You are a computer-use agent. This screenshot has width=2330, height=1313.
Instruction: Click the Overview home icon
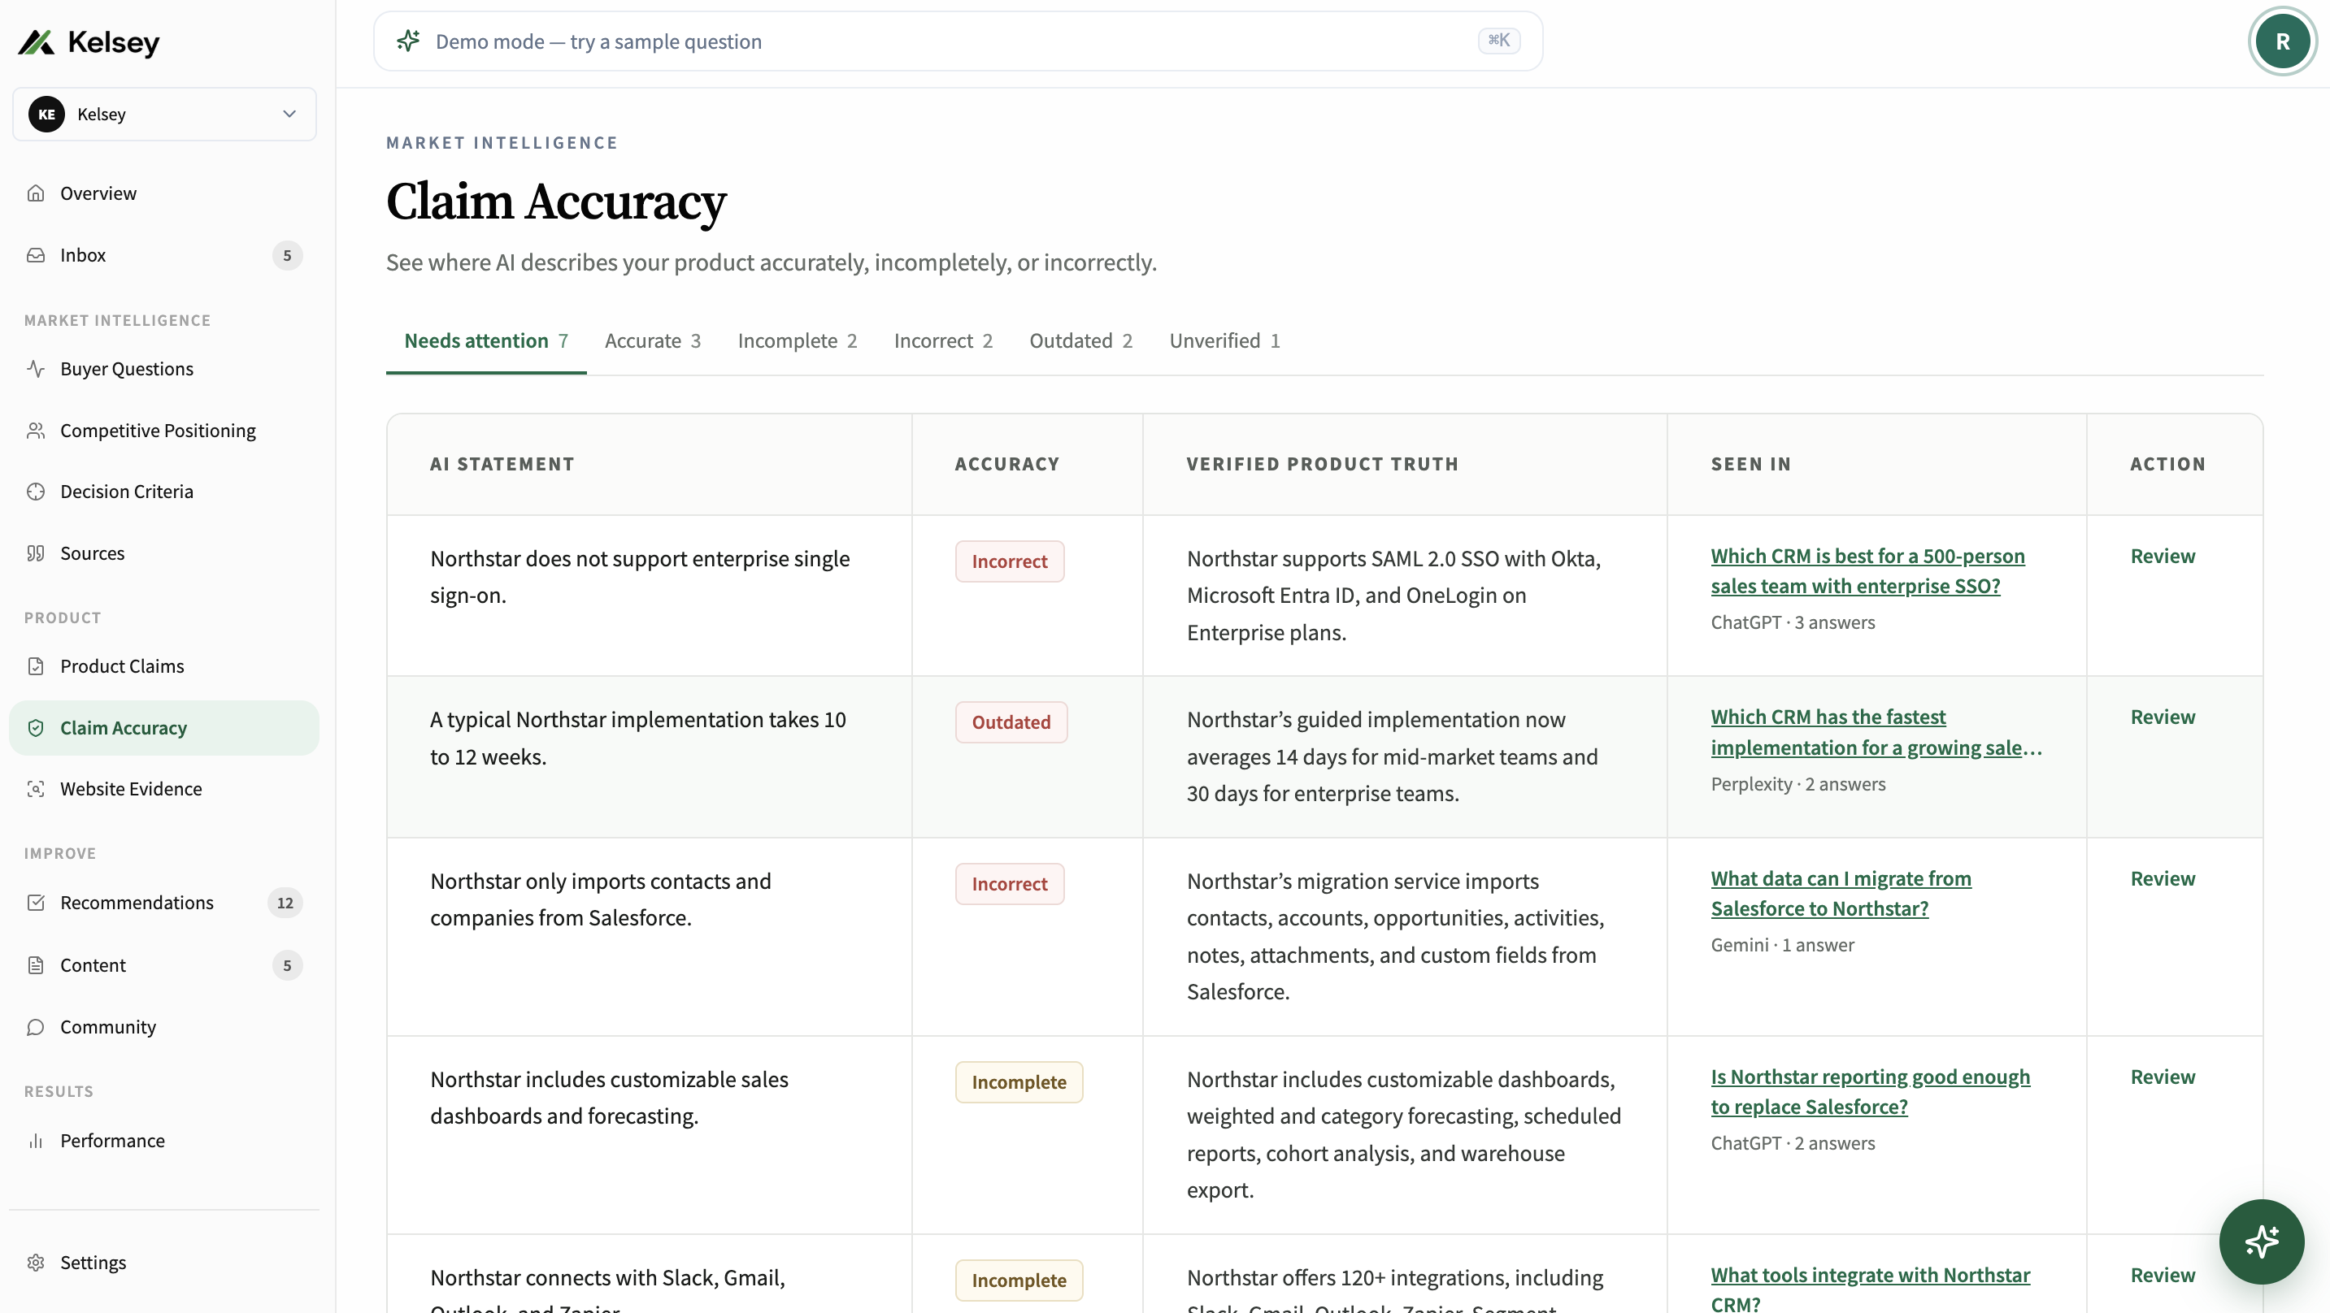[x=37, y=193]
